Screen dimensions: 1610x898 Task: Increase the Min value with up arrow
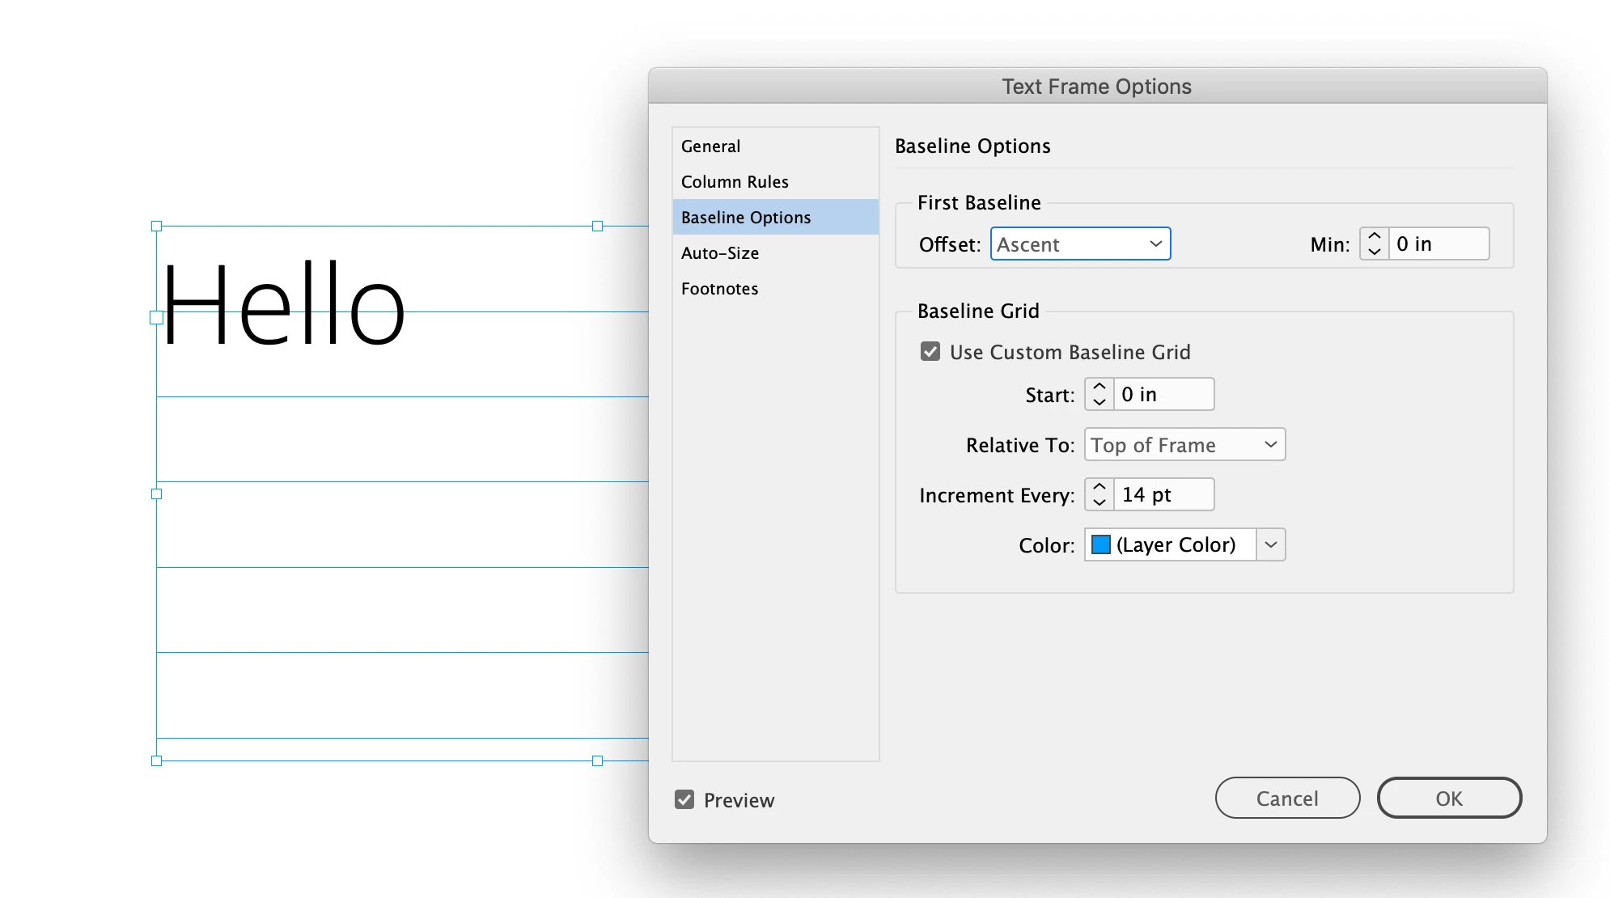pyautogui.click(x=1374, y=236)
